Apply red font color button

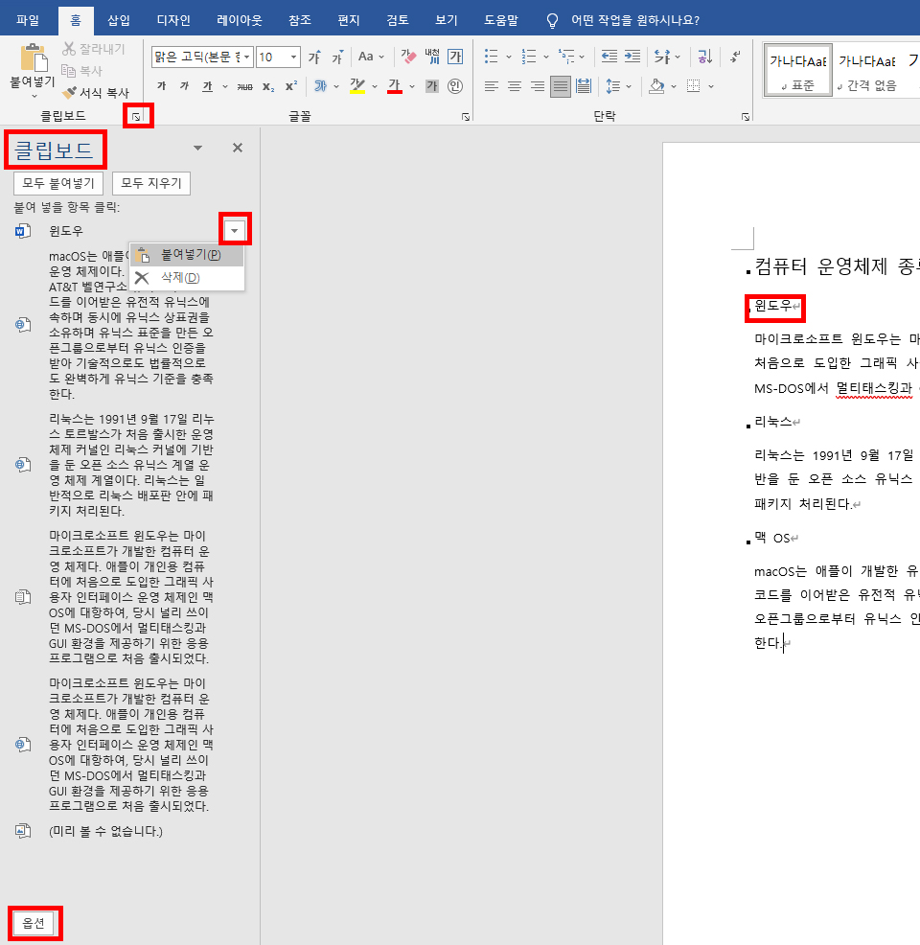[395, 86]
